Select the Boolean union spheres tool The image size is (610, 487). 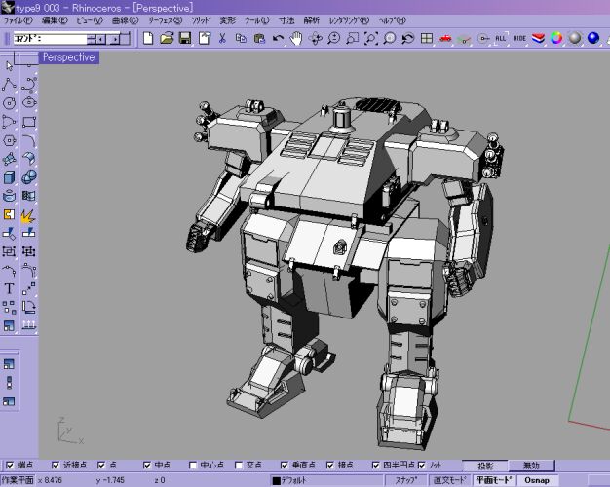(29, 178)
